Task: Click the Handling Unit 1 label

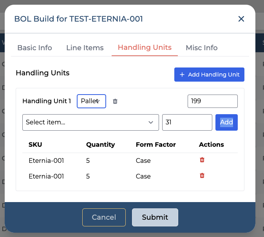Action: (47, 101)
